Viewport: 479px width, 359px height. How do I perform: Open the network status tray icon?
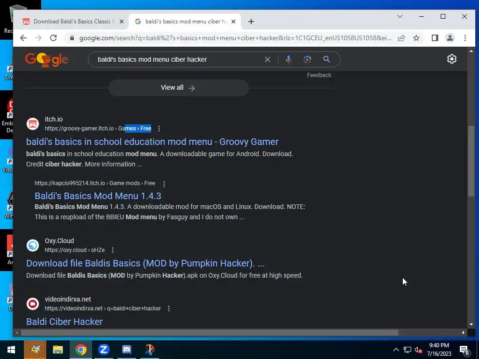(x=407, y=350)
